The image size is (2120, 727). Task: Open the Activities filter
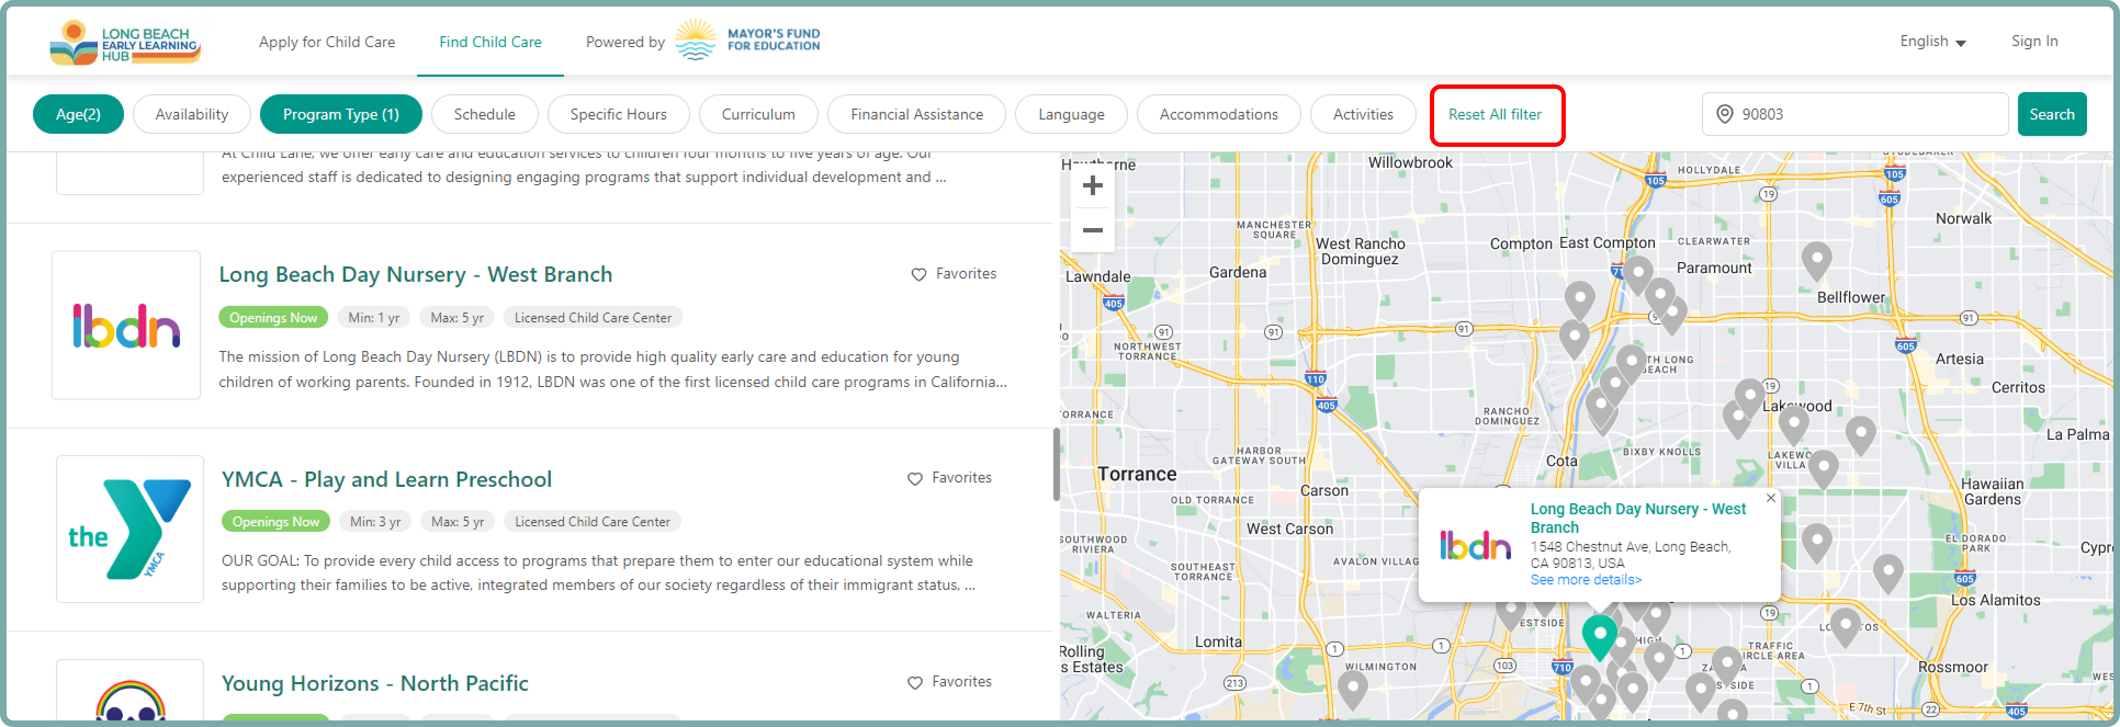[x=1363, y=114]
